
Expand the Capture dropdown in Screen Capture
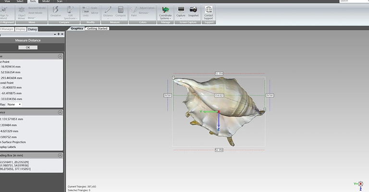[181, 19]
